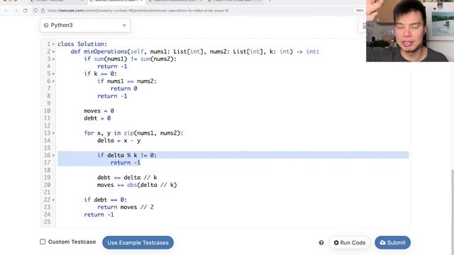Viewport: 454px width, 255px height.
Task: Reset the 150% page zoom indicator
Action: pos(360,11)
